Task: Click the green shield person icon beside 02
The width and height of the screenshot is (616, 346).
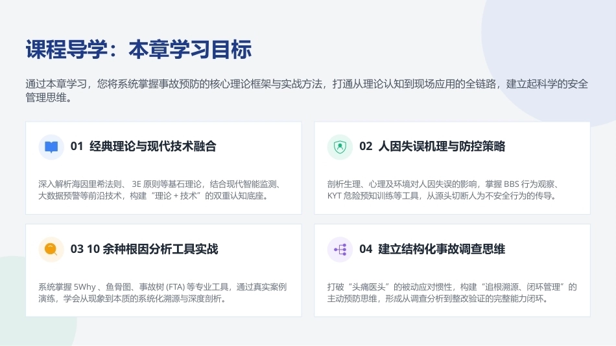Action: [340, 147]
